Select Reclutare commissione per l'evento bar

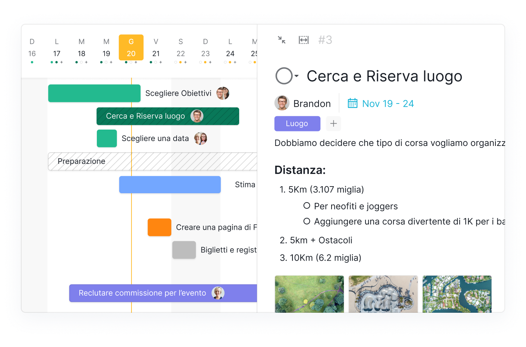point(163,293)
